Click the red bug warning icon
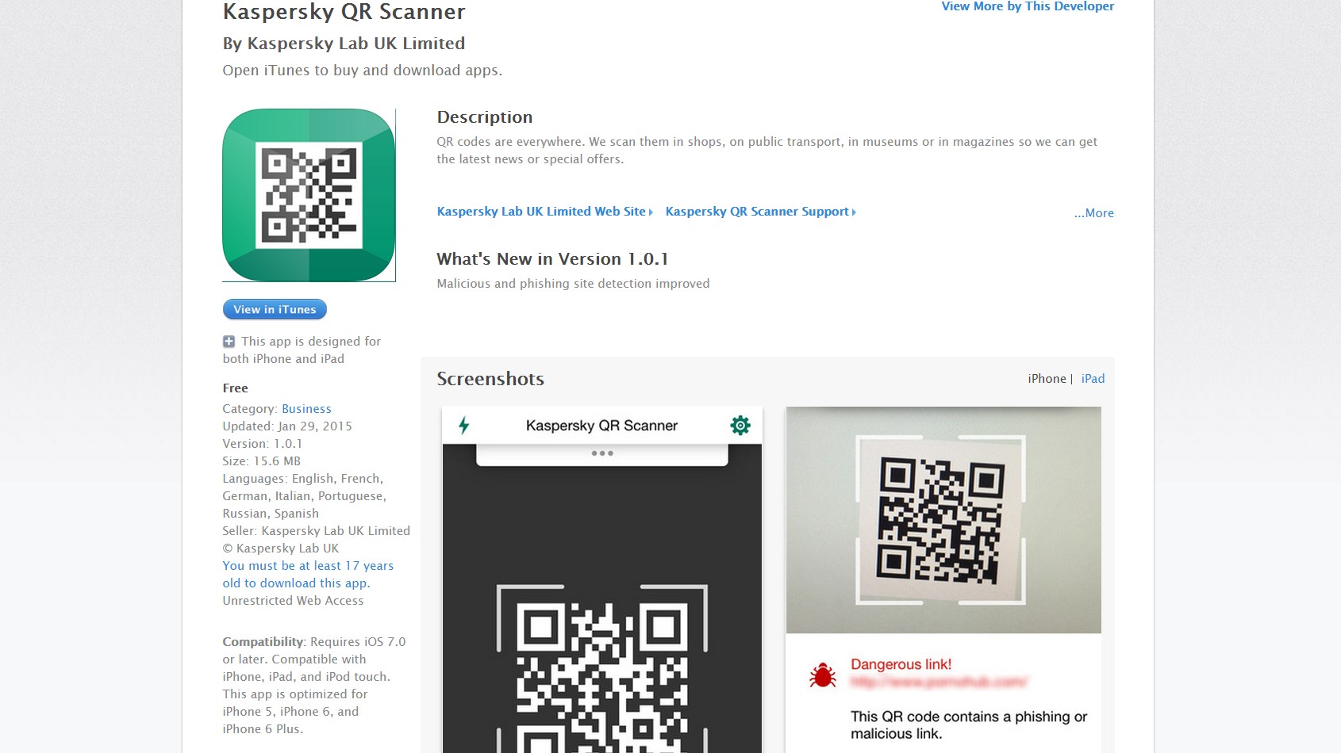The image size is (1341, 753). pyautogui.click(x=822, y=675)
